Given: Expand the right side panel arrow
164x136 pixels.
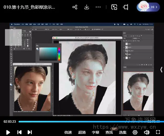Looking at the screenshot, I should click(161, 69).
